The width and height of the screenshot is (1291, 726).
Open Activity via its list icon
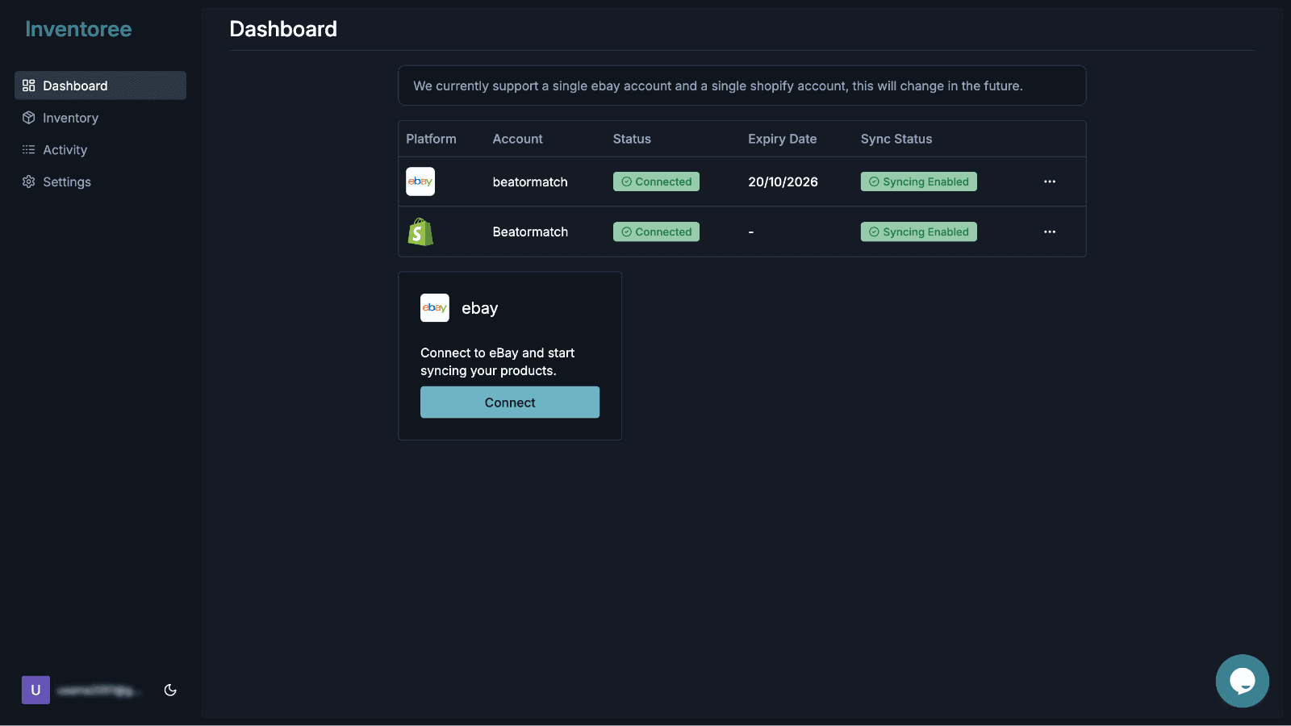point(29,149)
